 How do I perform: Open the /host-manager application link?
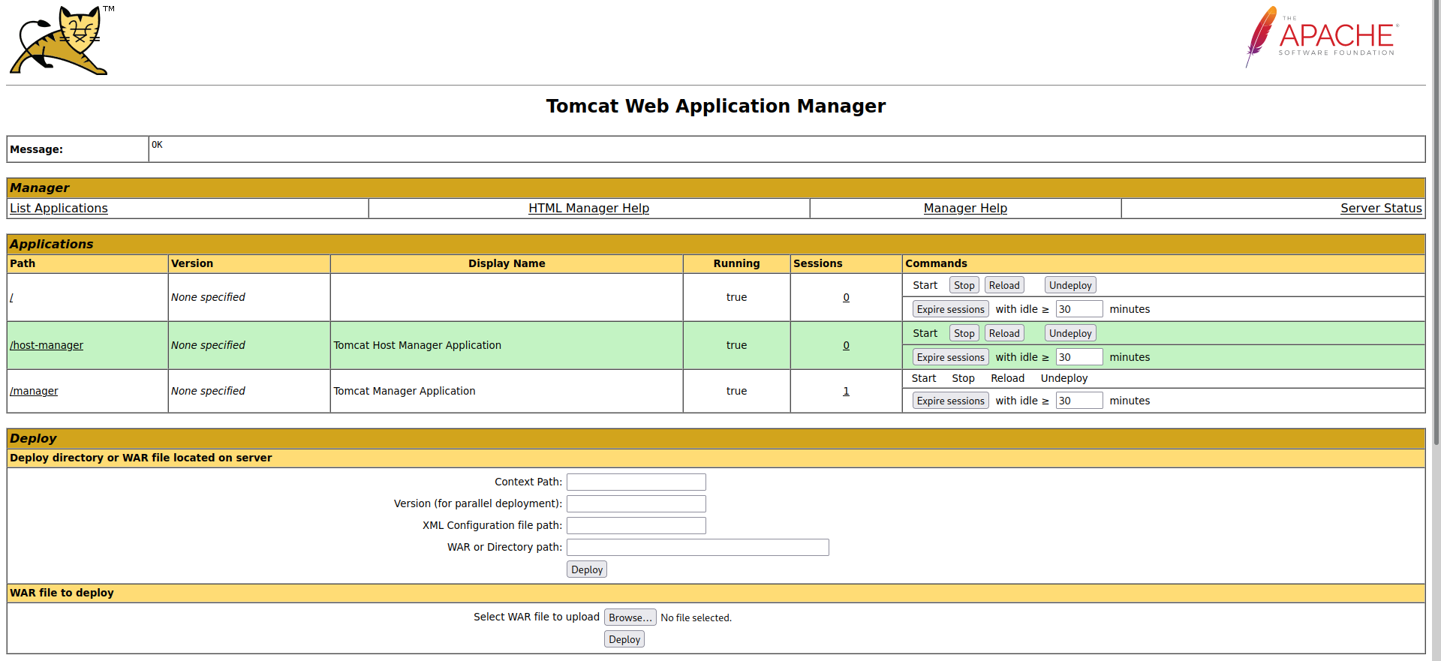coord(47,346)
